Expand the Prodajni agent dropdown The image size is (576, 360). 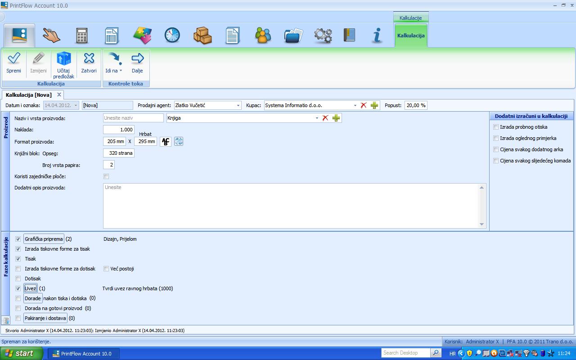(238, 105)
